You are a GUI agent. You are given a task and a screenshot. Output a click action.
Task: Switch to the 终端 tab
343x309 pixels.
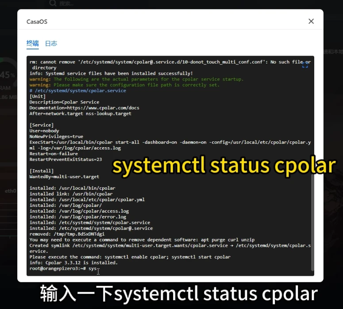click(x=33, y=43)
